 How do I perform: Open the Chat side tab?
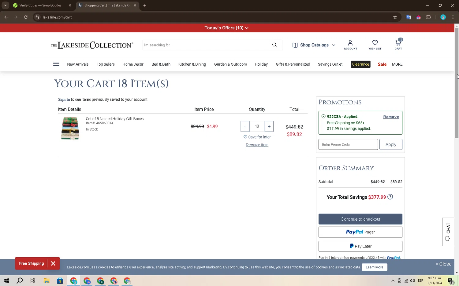coord(448,232)
